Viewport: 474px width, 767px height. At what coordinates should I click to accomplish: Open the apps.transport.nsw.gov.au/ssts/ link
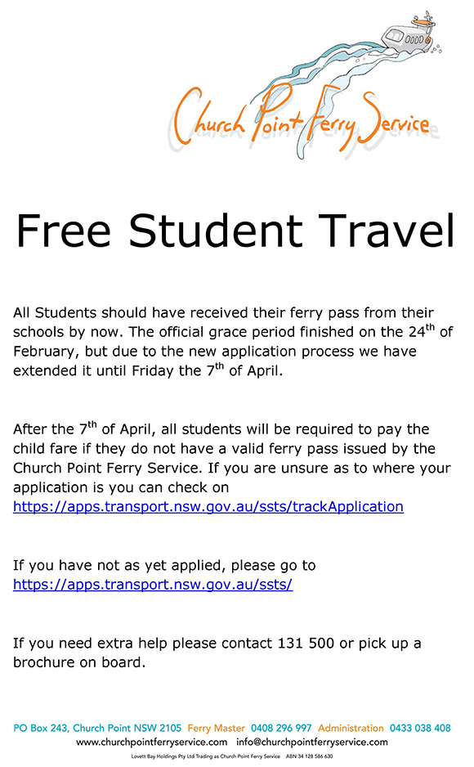pos(153,584)
